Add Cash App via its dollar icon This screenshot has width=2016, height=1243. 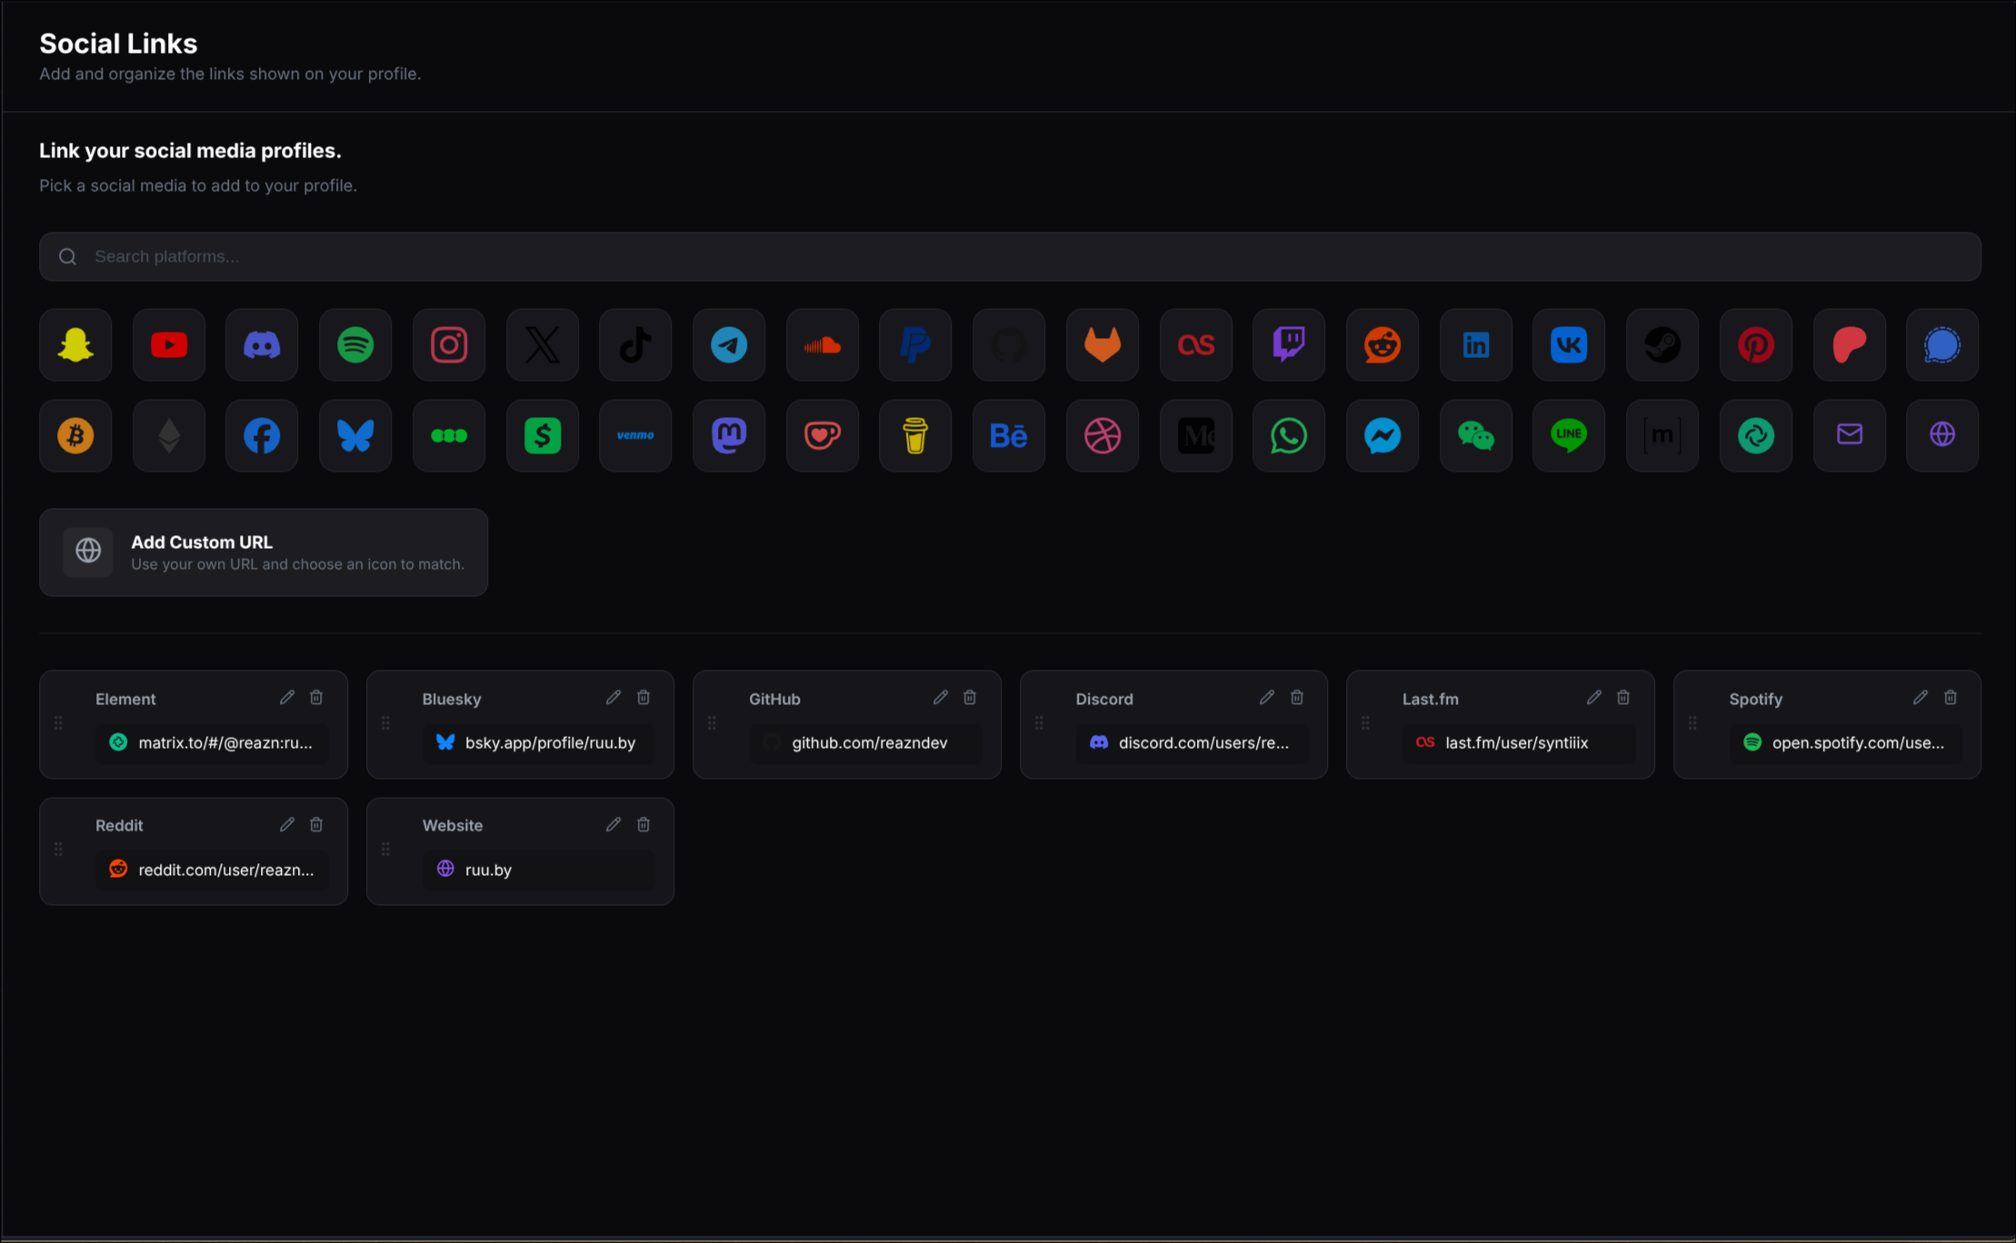(543, 436)
